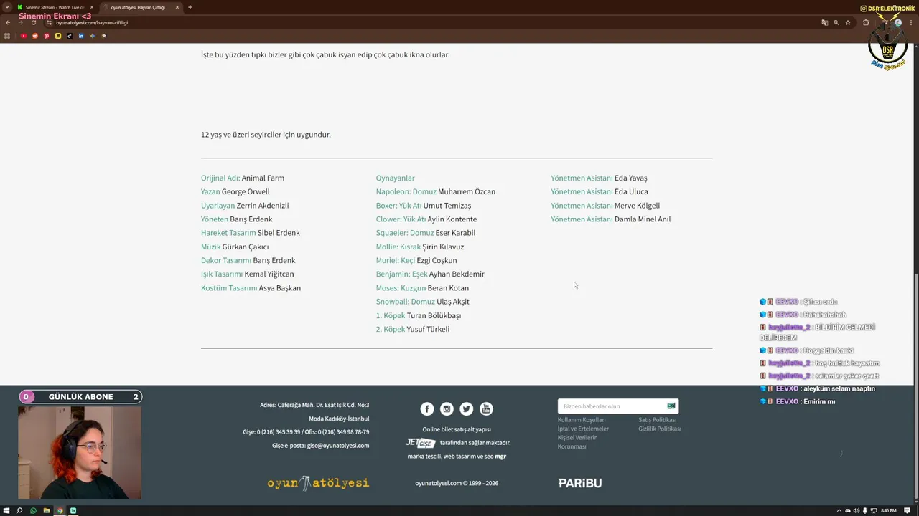Open the Facebook page icon in footer

[x=427, y=408]
